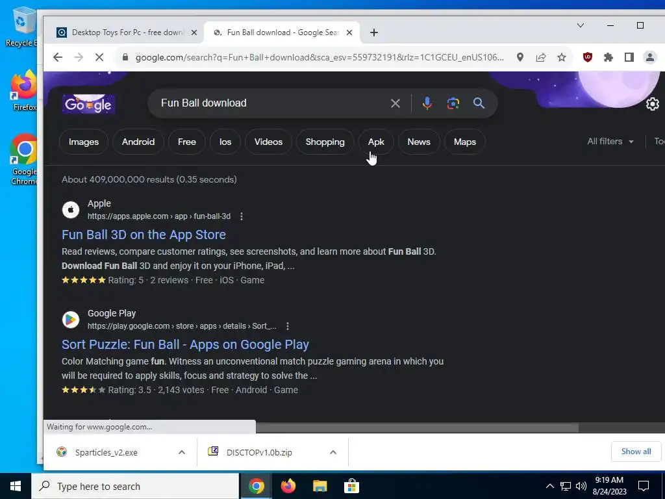Share this page icon
Screen dimensions: 665x499
(x=541, y=57)
